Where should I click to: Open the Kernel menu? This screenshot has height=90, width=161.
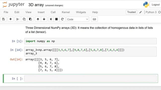[x=66, y=12]
